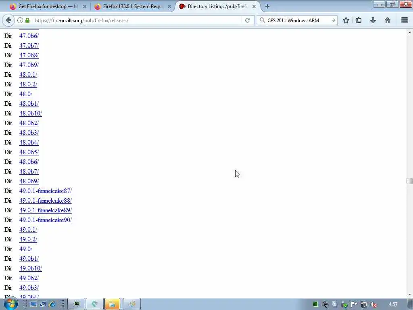
Task: Click the page vertical scrollbar thumb
Action: (x=409, y=181)
